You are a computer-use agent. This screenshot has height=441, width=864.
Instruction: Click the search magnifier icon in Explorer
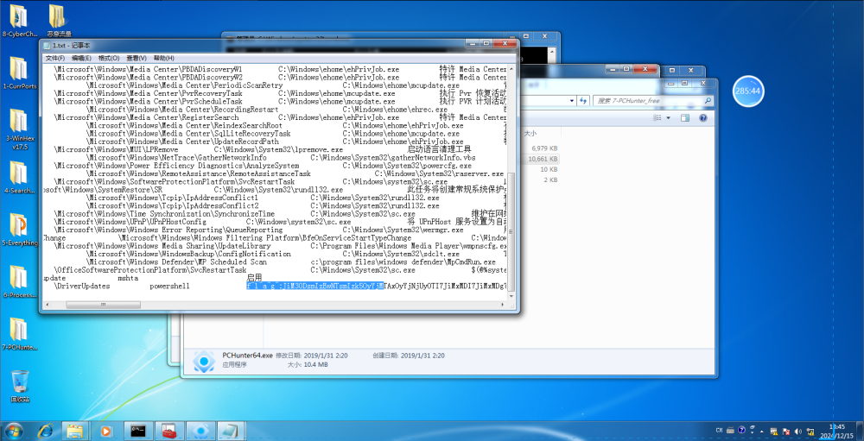coord(708,101)
